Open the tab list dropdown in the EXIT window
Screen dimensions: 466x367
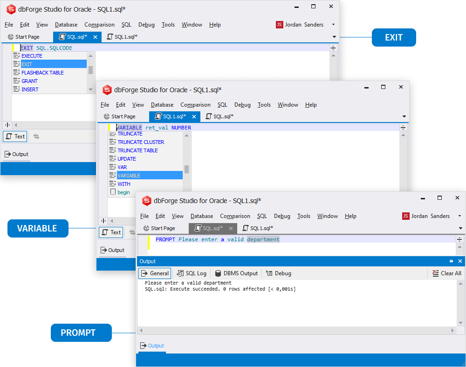334,37
